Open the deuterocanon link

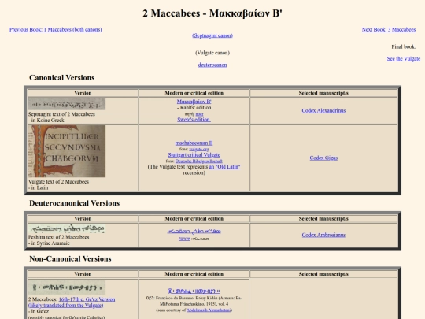pos(213,65)
